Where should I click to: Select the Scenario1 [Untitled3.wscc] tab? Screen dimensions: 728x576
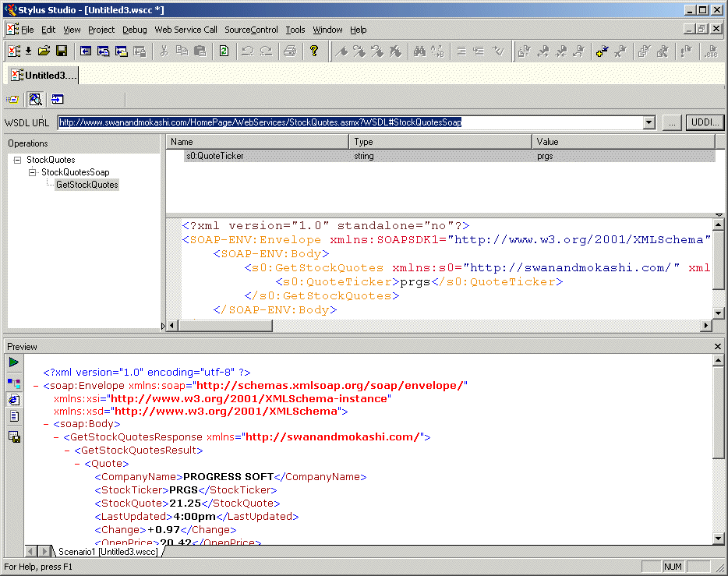tap(108, 552)
